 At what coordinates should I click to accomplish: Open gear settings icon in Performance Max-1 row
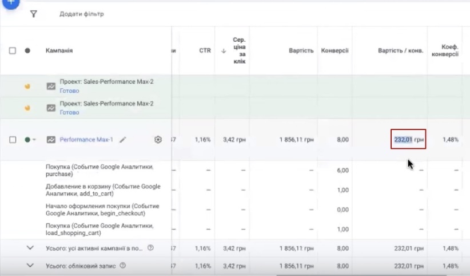[158, 139]
